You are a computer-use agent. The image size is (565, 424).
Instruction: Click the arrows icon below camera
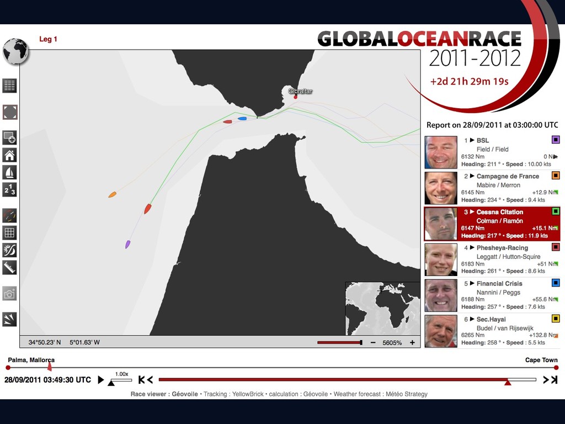coord(10,320)
